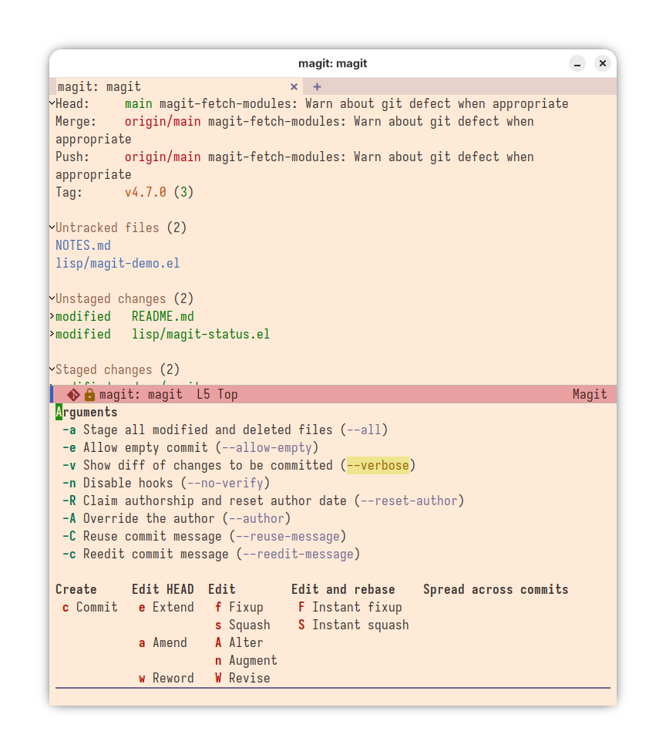The height and width of the screenshot is (755, 666).
Task: Click the main branch name in Head line
Action: point(139,103)
